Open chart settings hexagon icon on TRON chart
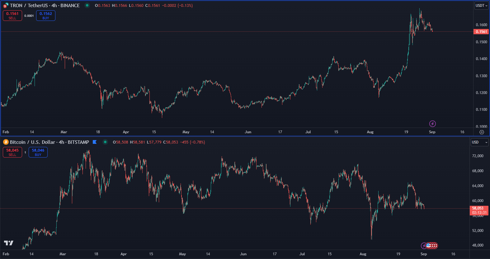The image size is (490, 259). (x=482, y=132)
